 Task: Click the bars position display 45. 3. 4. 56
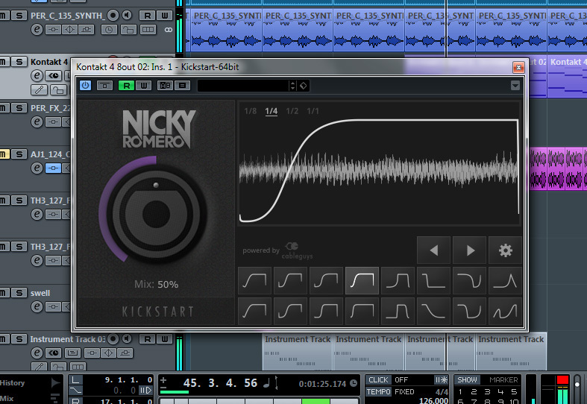click(220, 382)
